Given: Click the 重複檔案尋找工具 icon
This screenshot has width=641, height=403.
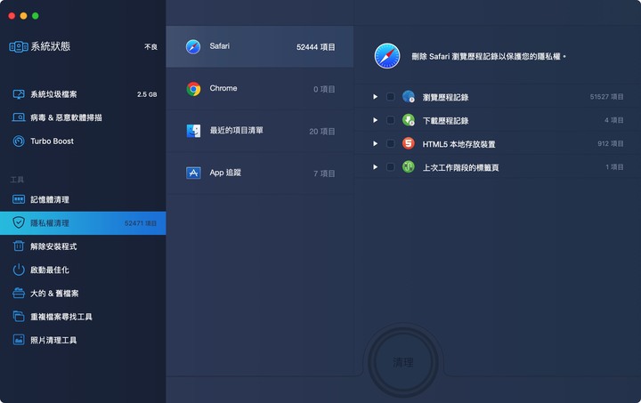Looking at the screenshot, I should click(x=19, y=317).
